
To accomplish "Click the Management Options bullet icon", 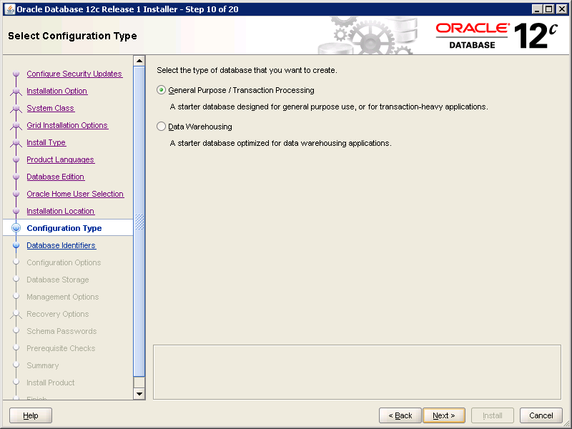I will pos(16,297).
